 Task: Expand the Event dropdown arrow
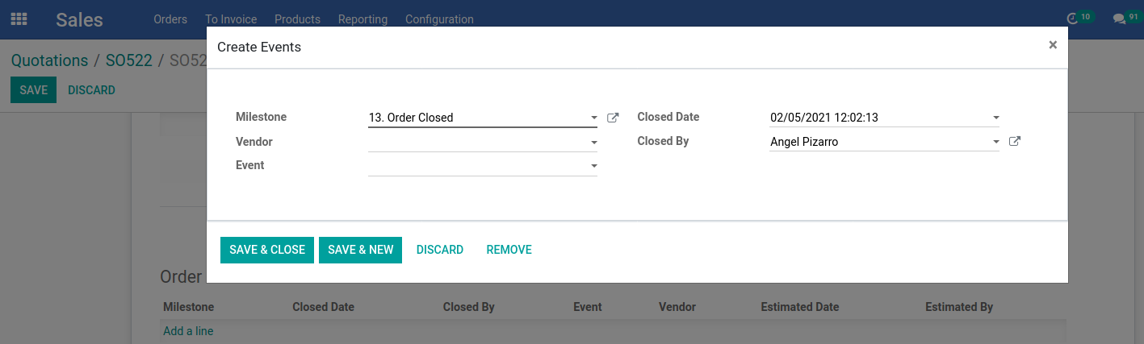(593, 166)
